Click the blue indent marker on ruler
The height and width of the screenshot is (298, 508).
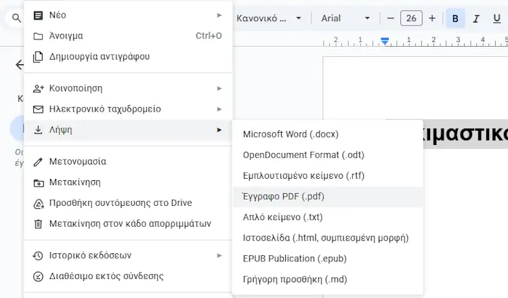(385, 41)
